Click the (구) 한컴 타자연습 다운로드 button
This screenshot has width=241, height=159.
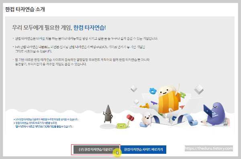click(96, 149)
